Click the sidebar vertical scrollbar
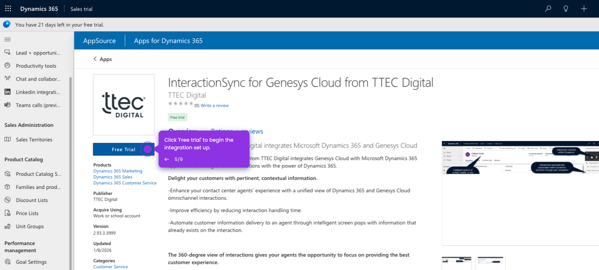 [x=71, y=173]
